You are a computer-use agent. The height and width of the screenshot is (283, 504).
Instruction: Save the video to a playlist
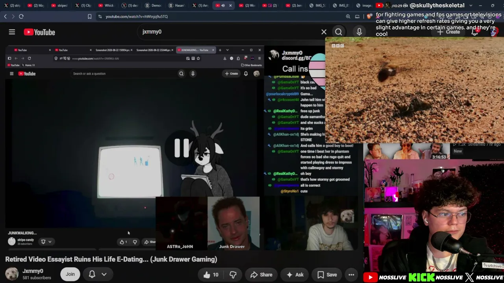coord(327,275)
